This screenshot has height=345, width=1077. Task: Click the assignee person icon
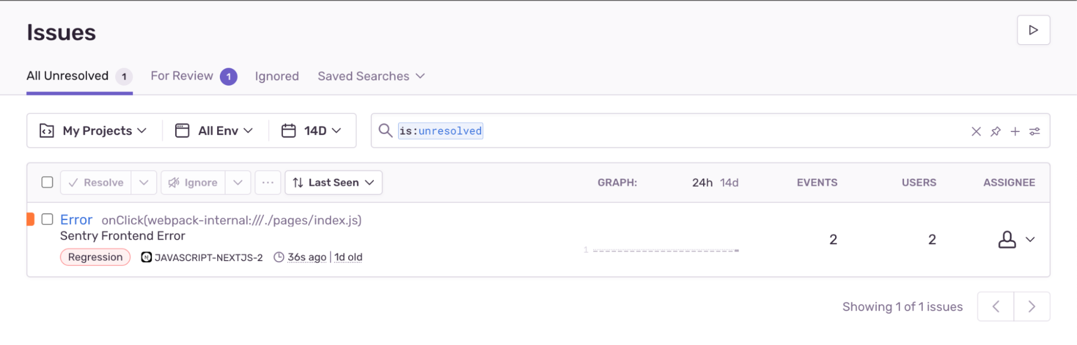click(1007, 240)
